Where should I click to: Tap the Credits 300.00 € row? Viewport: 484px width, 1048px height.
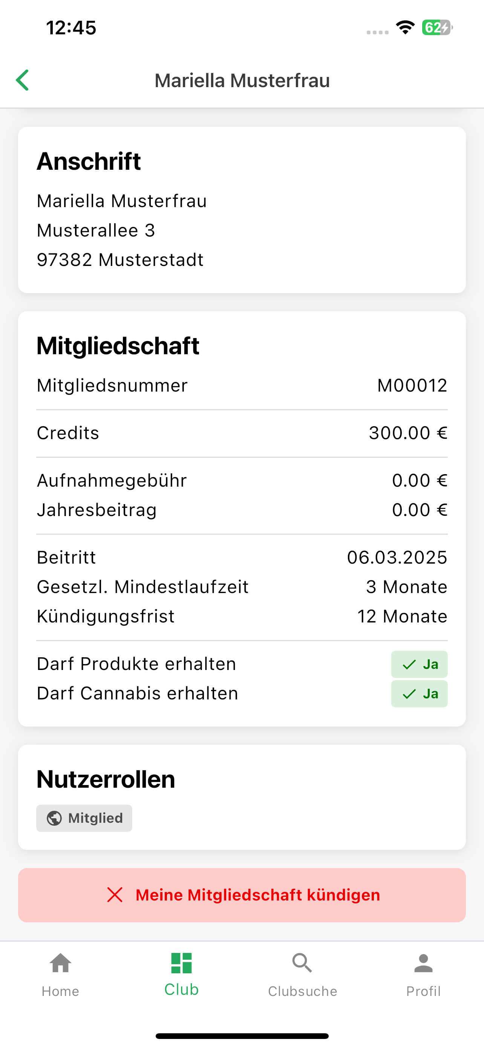pyautogui.click(x=242, y=433)
